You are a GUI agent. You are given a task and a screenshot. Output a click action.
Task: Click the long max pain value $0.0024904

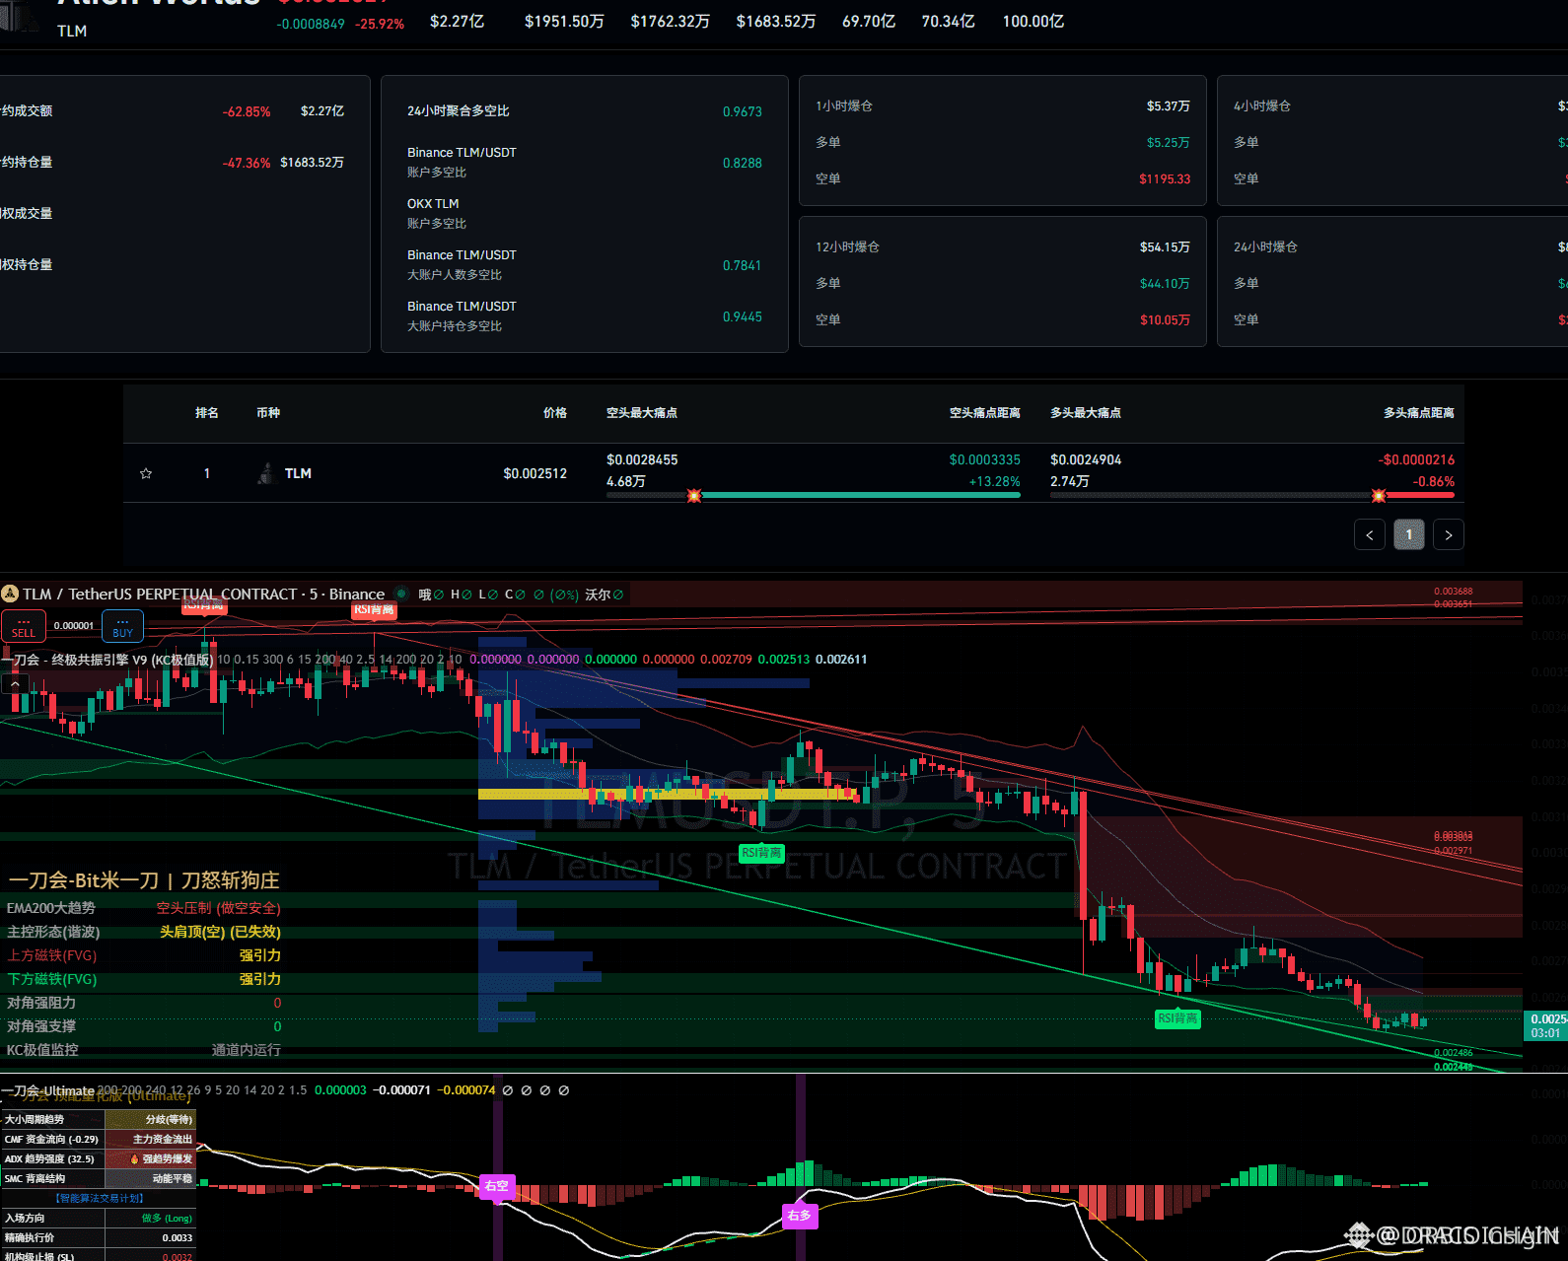click(x=1086, y=459)
